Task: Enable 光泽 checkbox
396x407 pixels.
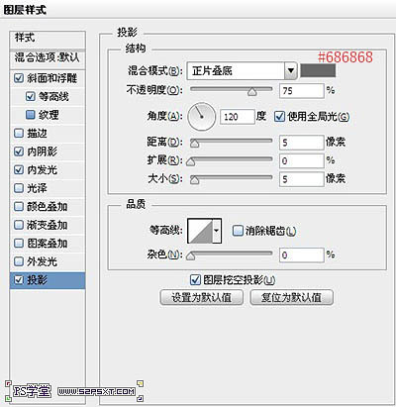Action: 19,188
